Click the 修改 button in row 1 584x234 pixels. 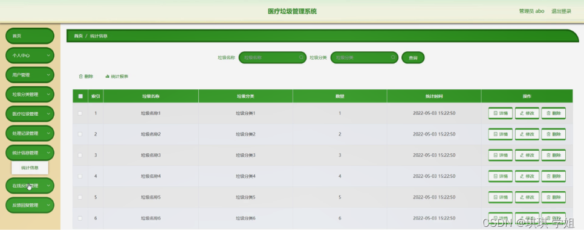click(x=527, y=113)
